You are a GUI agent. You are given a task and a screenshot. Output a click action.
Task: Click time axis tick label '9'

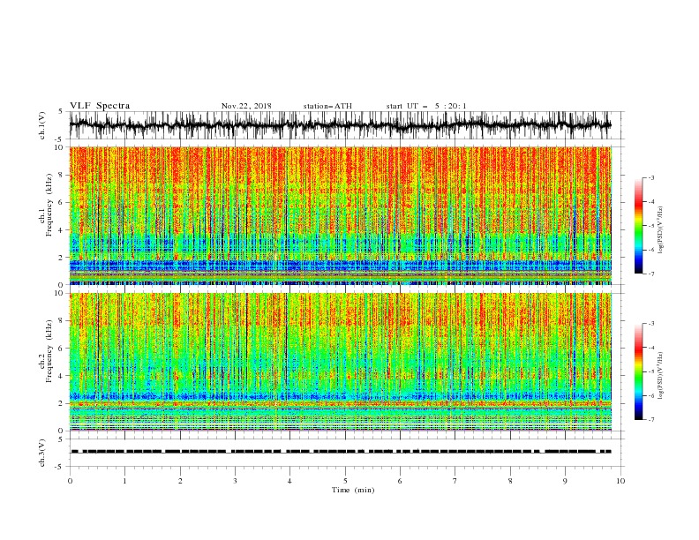565,481
